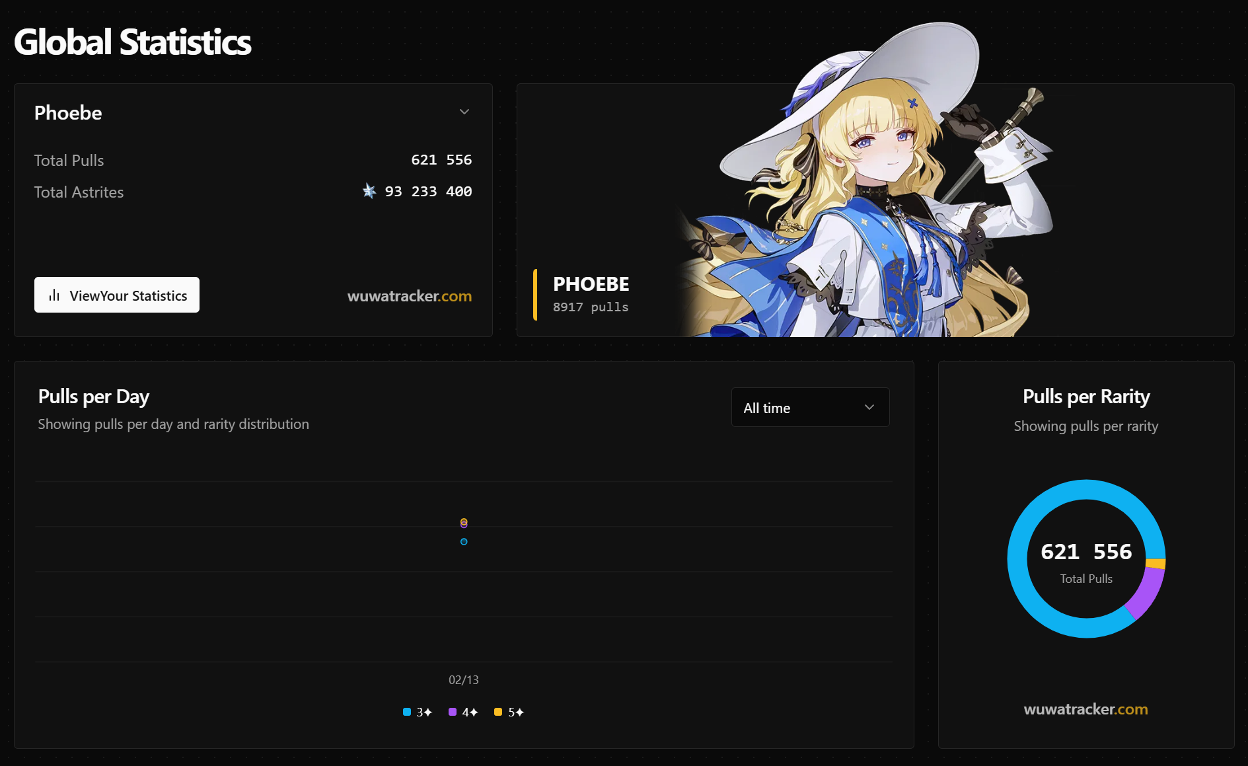Click the All time dropdown chevron

tap(869, 407)
